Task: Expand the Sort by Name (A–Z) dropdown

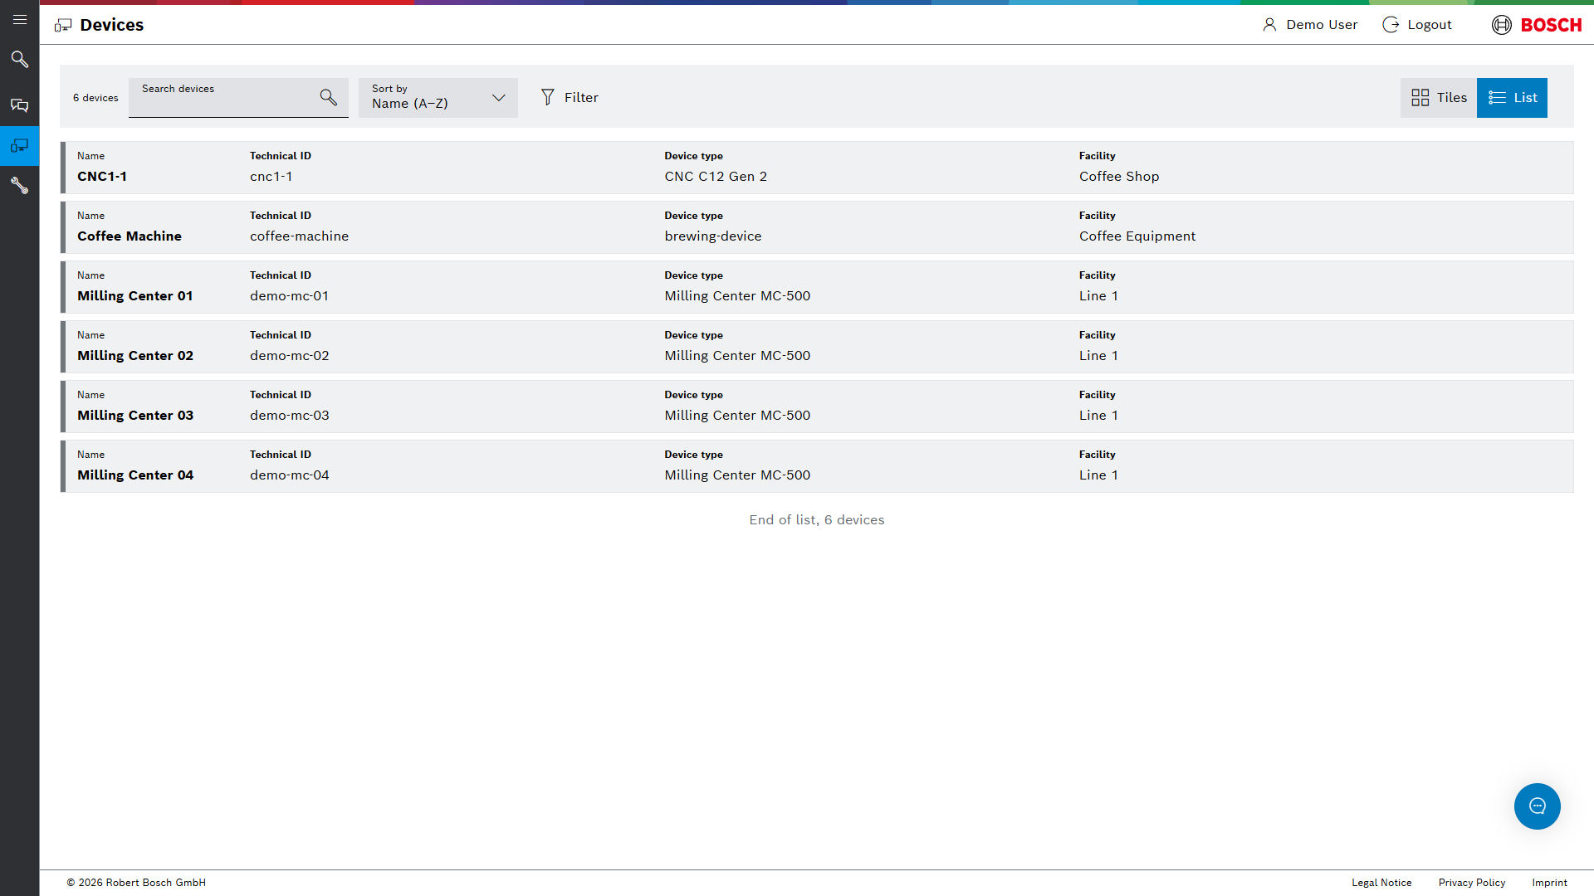Action: tap(438, 98)
